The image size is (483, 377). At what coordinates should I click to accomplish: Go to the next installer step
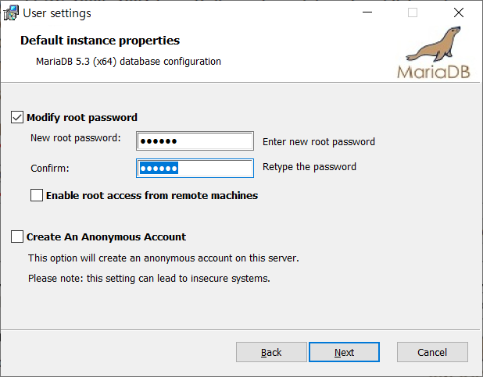[344, 352]
